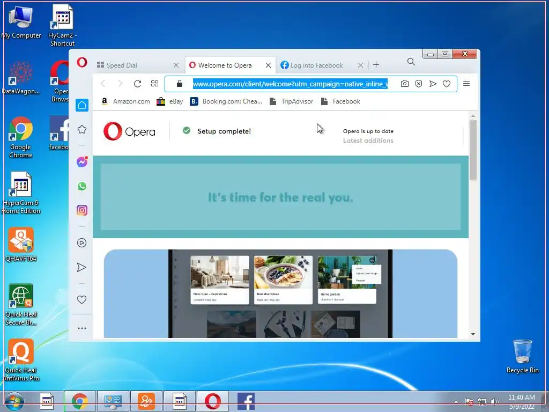
Task: Open TripAdvisor bookmark
Action: pyautogui.click(x=291, y=101)
